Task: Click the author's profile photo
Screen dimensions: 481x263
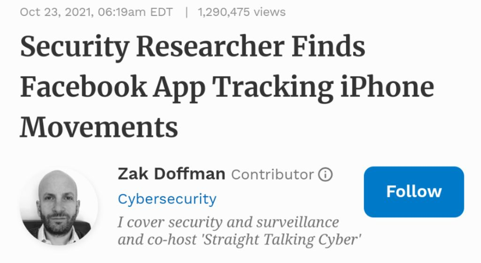Action: click(x=59, y=206)
